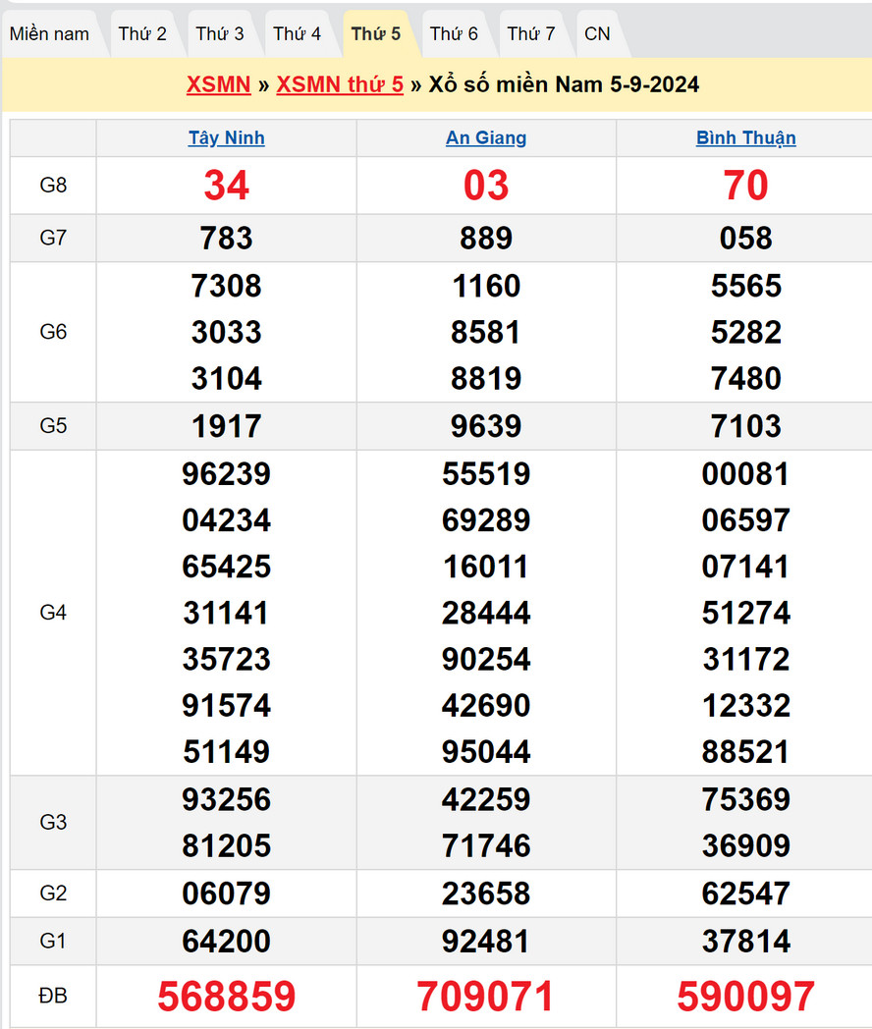
Task: Select the ĐB row label
Action: [53, 997]
